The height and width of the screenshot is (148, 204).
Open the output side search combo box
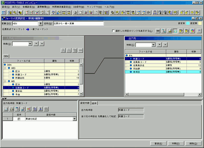[x=146, y=45]
